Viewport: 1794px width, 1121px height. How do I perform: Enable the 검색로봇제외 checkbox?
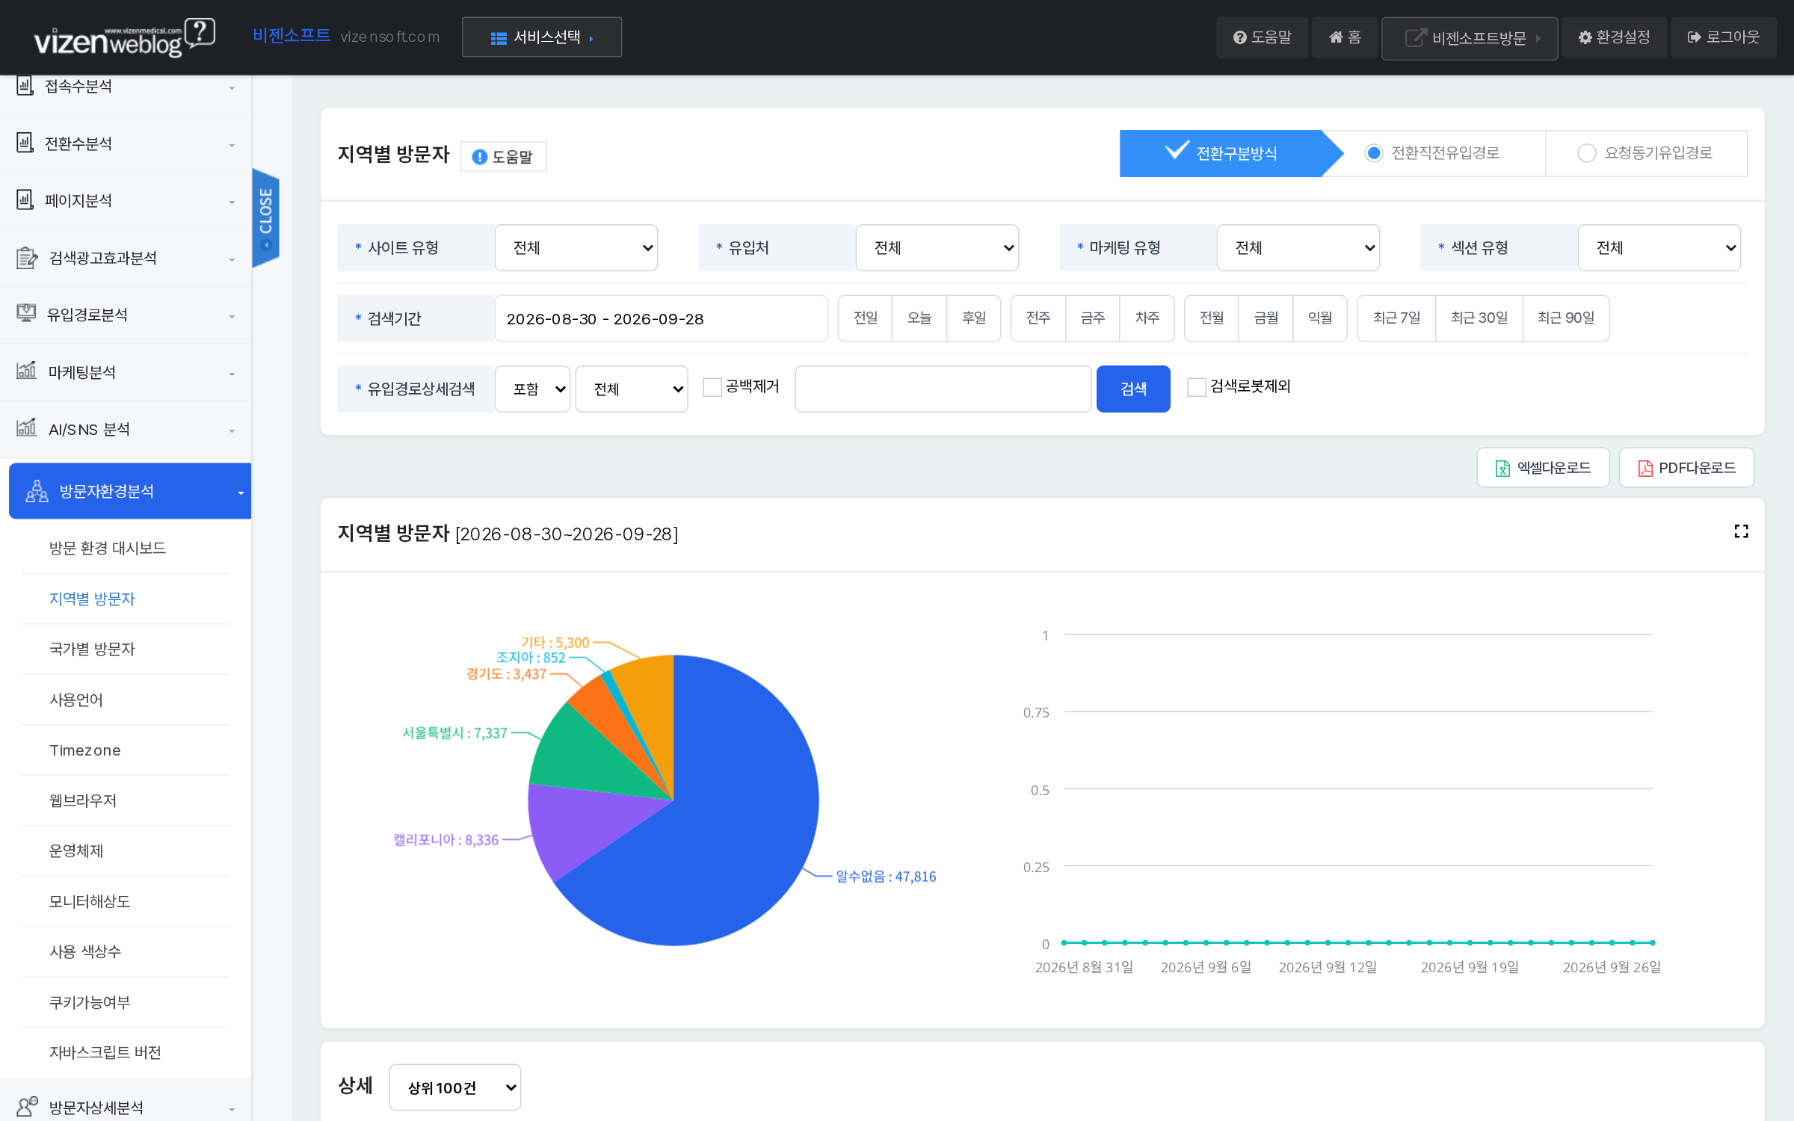point(1197,387)
